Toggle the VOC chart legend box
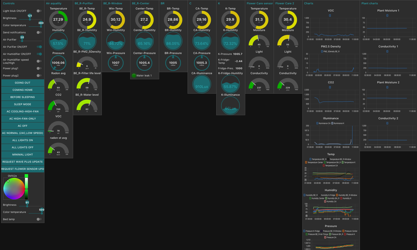417x250 pixels. click(x=330, y=16)
